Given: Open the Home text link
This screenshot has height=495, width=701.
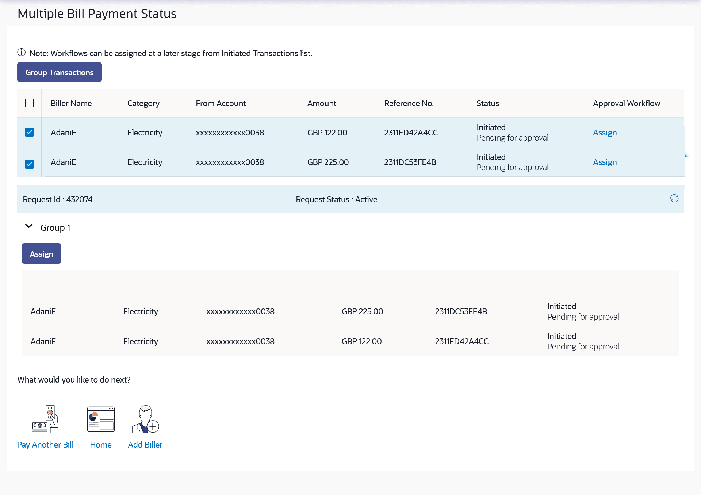Looking at the screenshot, I should coord(101,445).
